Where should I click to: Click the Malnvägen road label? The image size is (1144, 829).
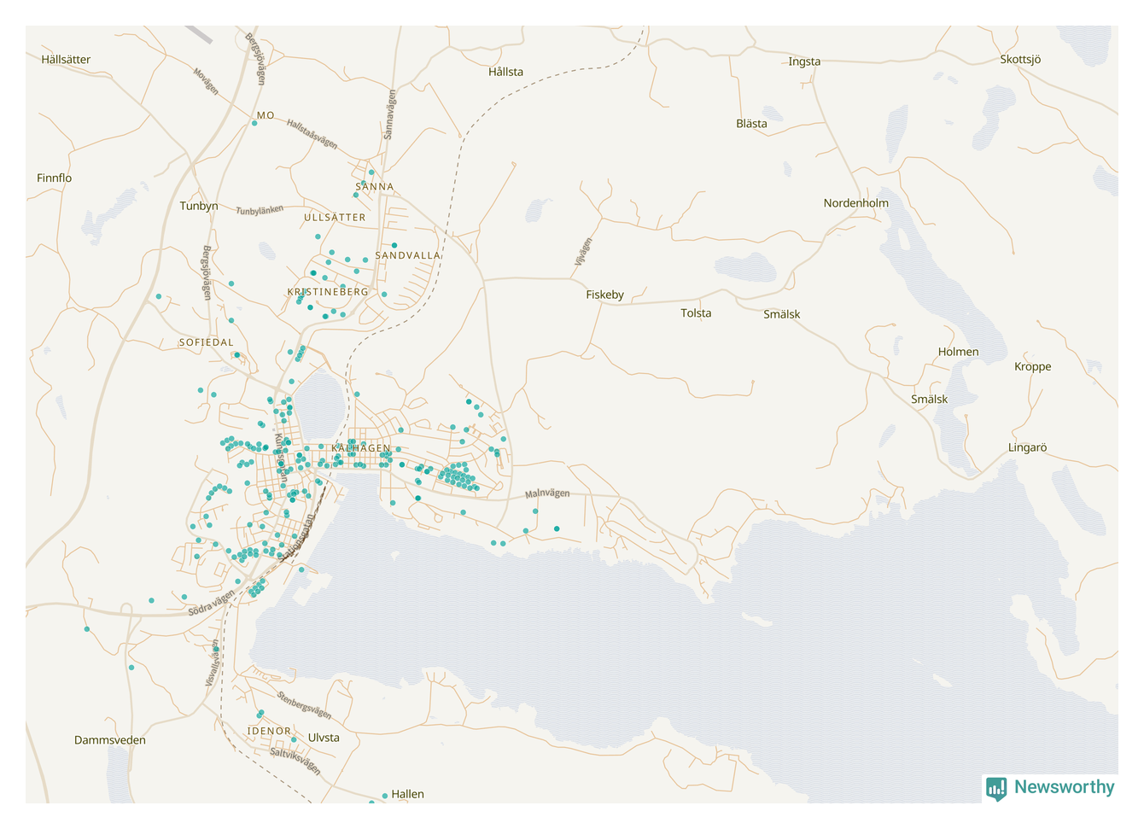[x=546, y=493]
